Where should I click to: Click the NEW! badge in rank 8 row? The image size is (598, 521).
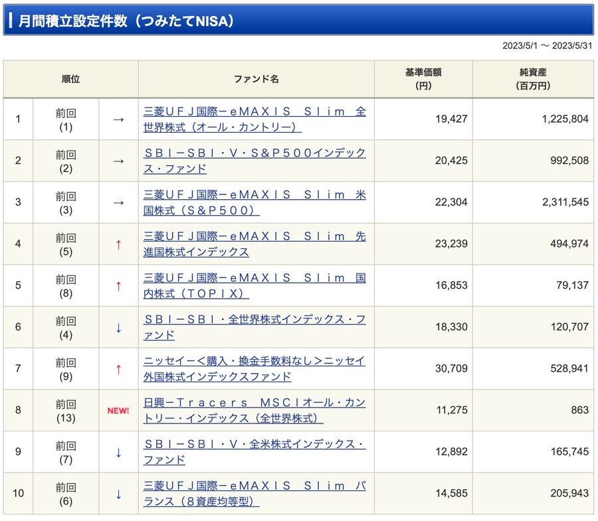pyautogui.click(x=118, y=411)
